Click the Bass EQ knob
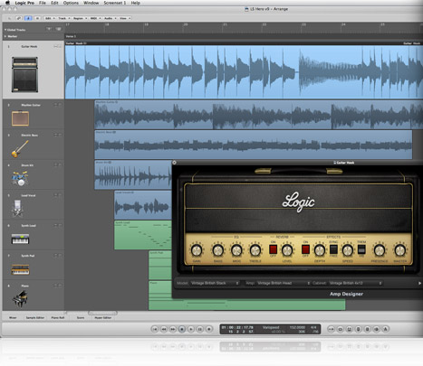 [x=218, y=250]
